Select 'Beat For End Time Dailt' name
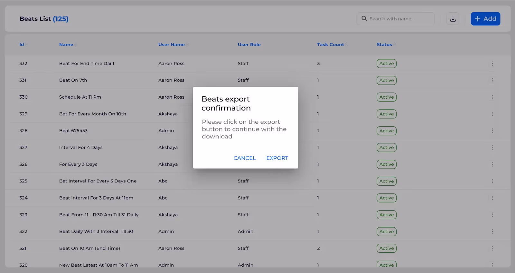This screenshot has height=273, width=515. (87, 64)
